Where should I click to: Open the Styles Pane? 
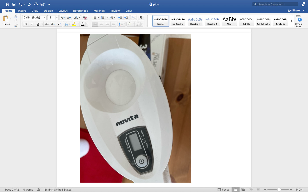pyautogui.click(x=298, y=21)
